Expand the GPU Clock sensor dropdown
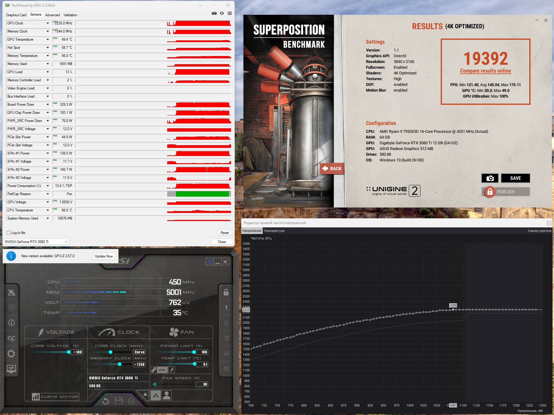This screenshot has width=554, height=415. tap(48, 23)
